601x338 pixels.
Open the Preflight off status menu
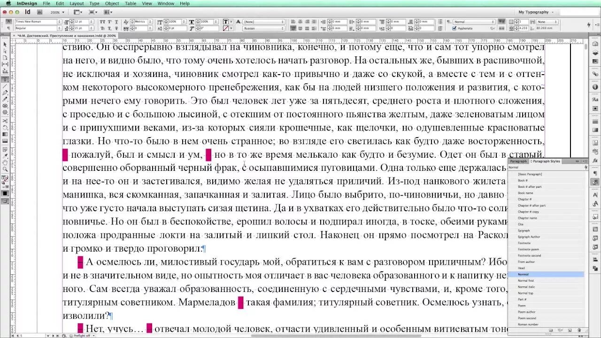(x=85, y=336)
